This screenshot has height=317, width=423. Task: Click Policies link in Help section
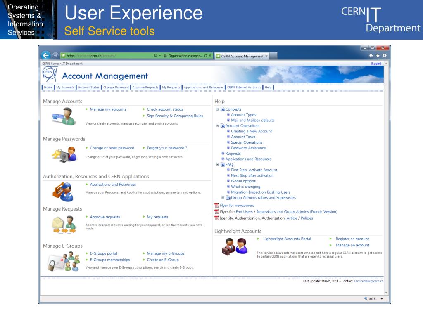pyautogui.click(x=307, y=218)
